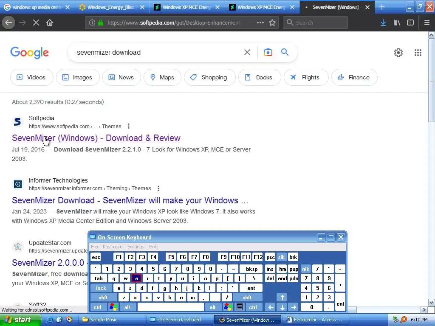The image size is (435, 326).
Task: Click the page vertical scrollbar thumb
Action: 432,80
